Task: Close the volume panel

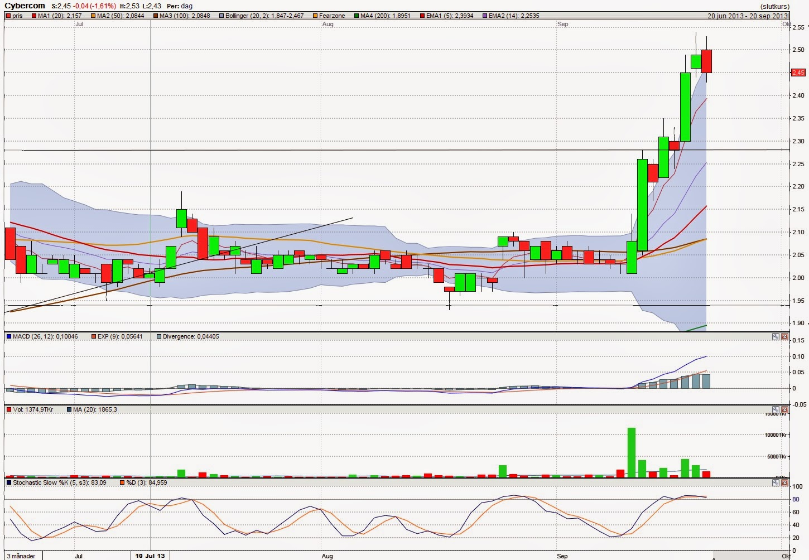Action: click(785, 409)
